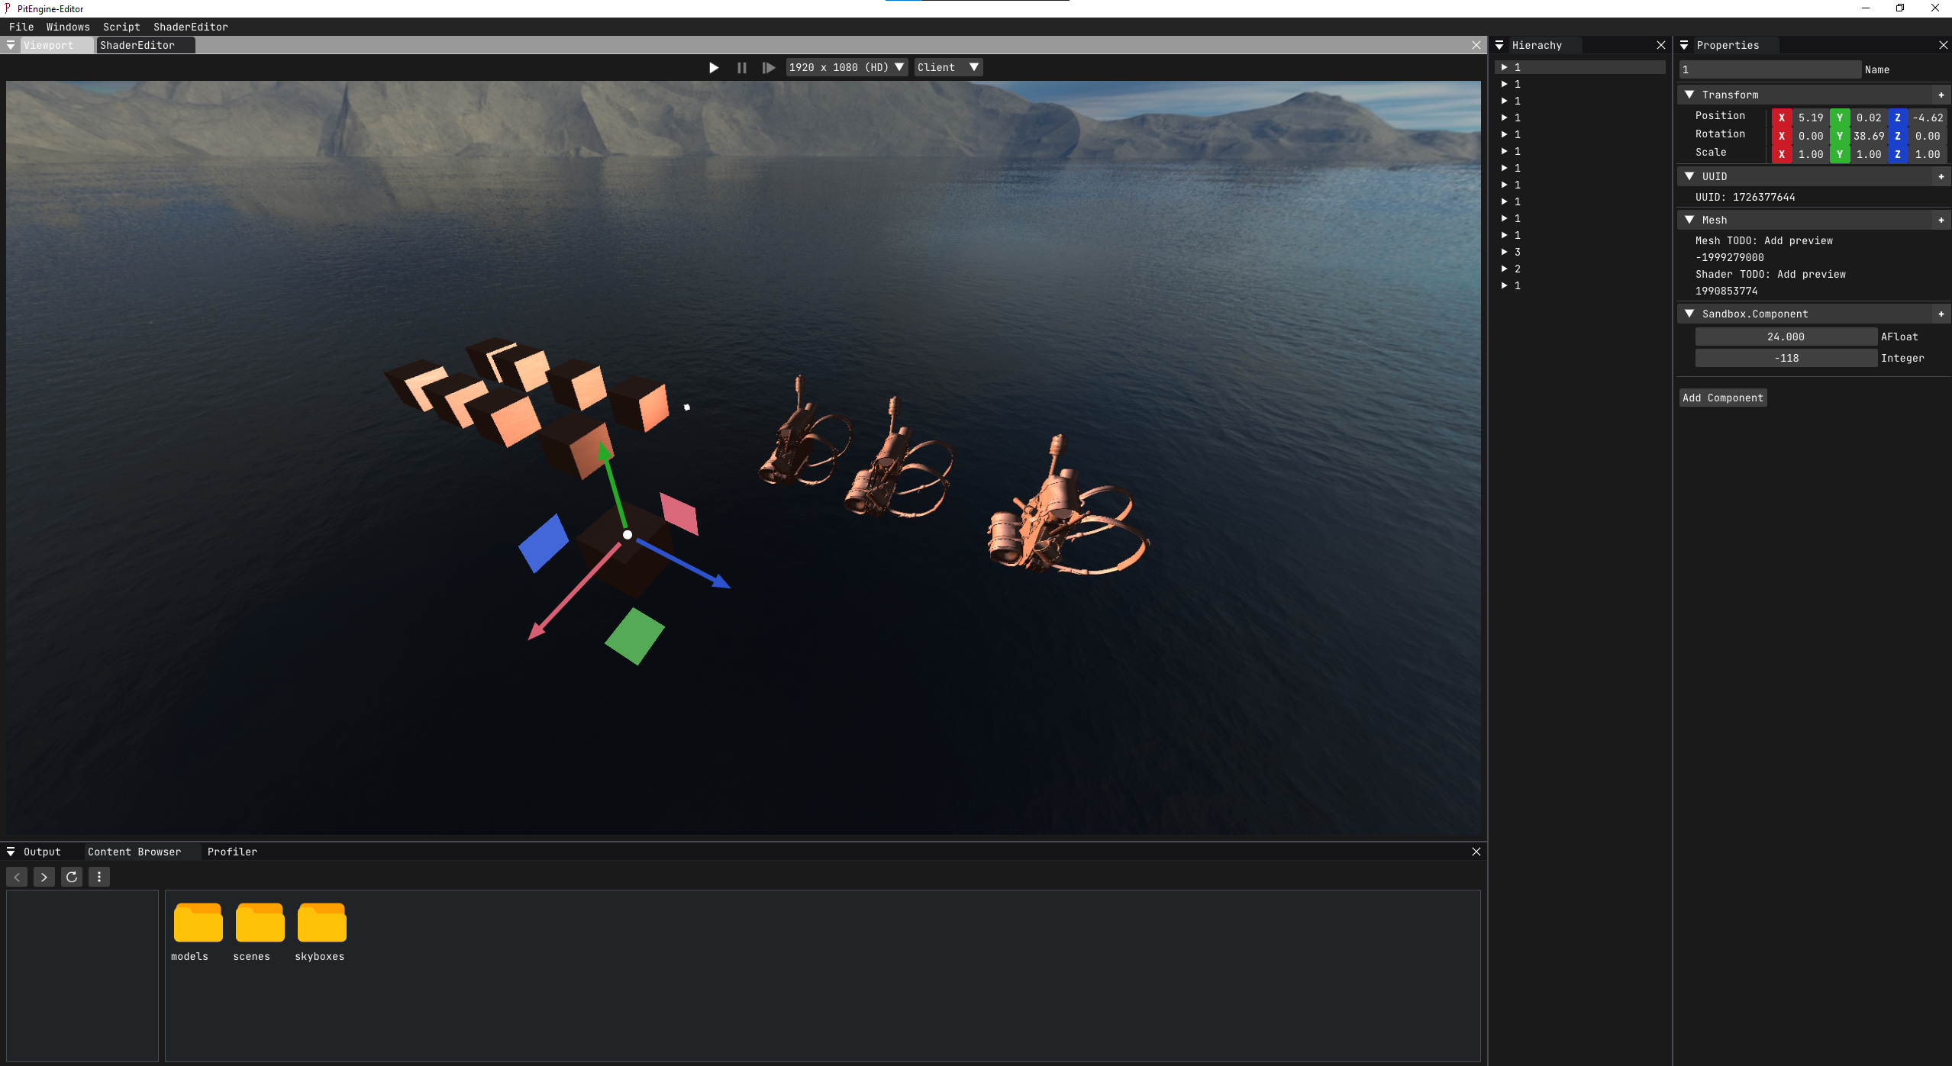
Task: Refresh the Content Browser
Action: click(70, 877)
